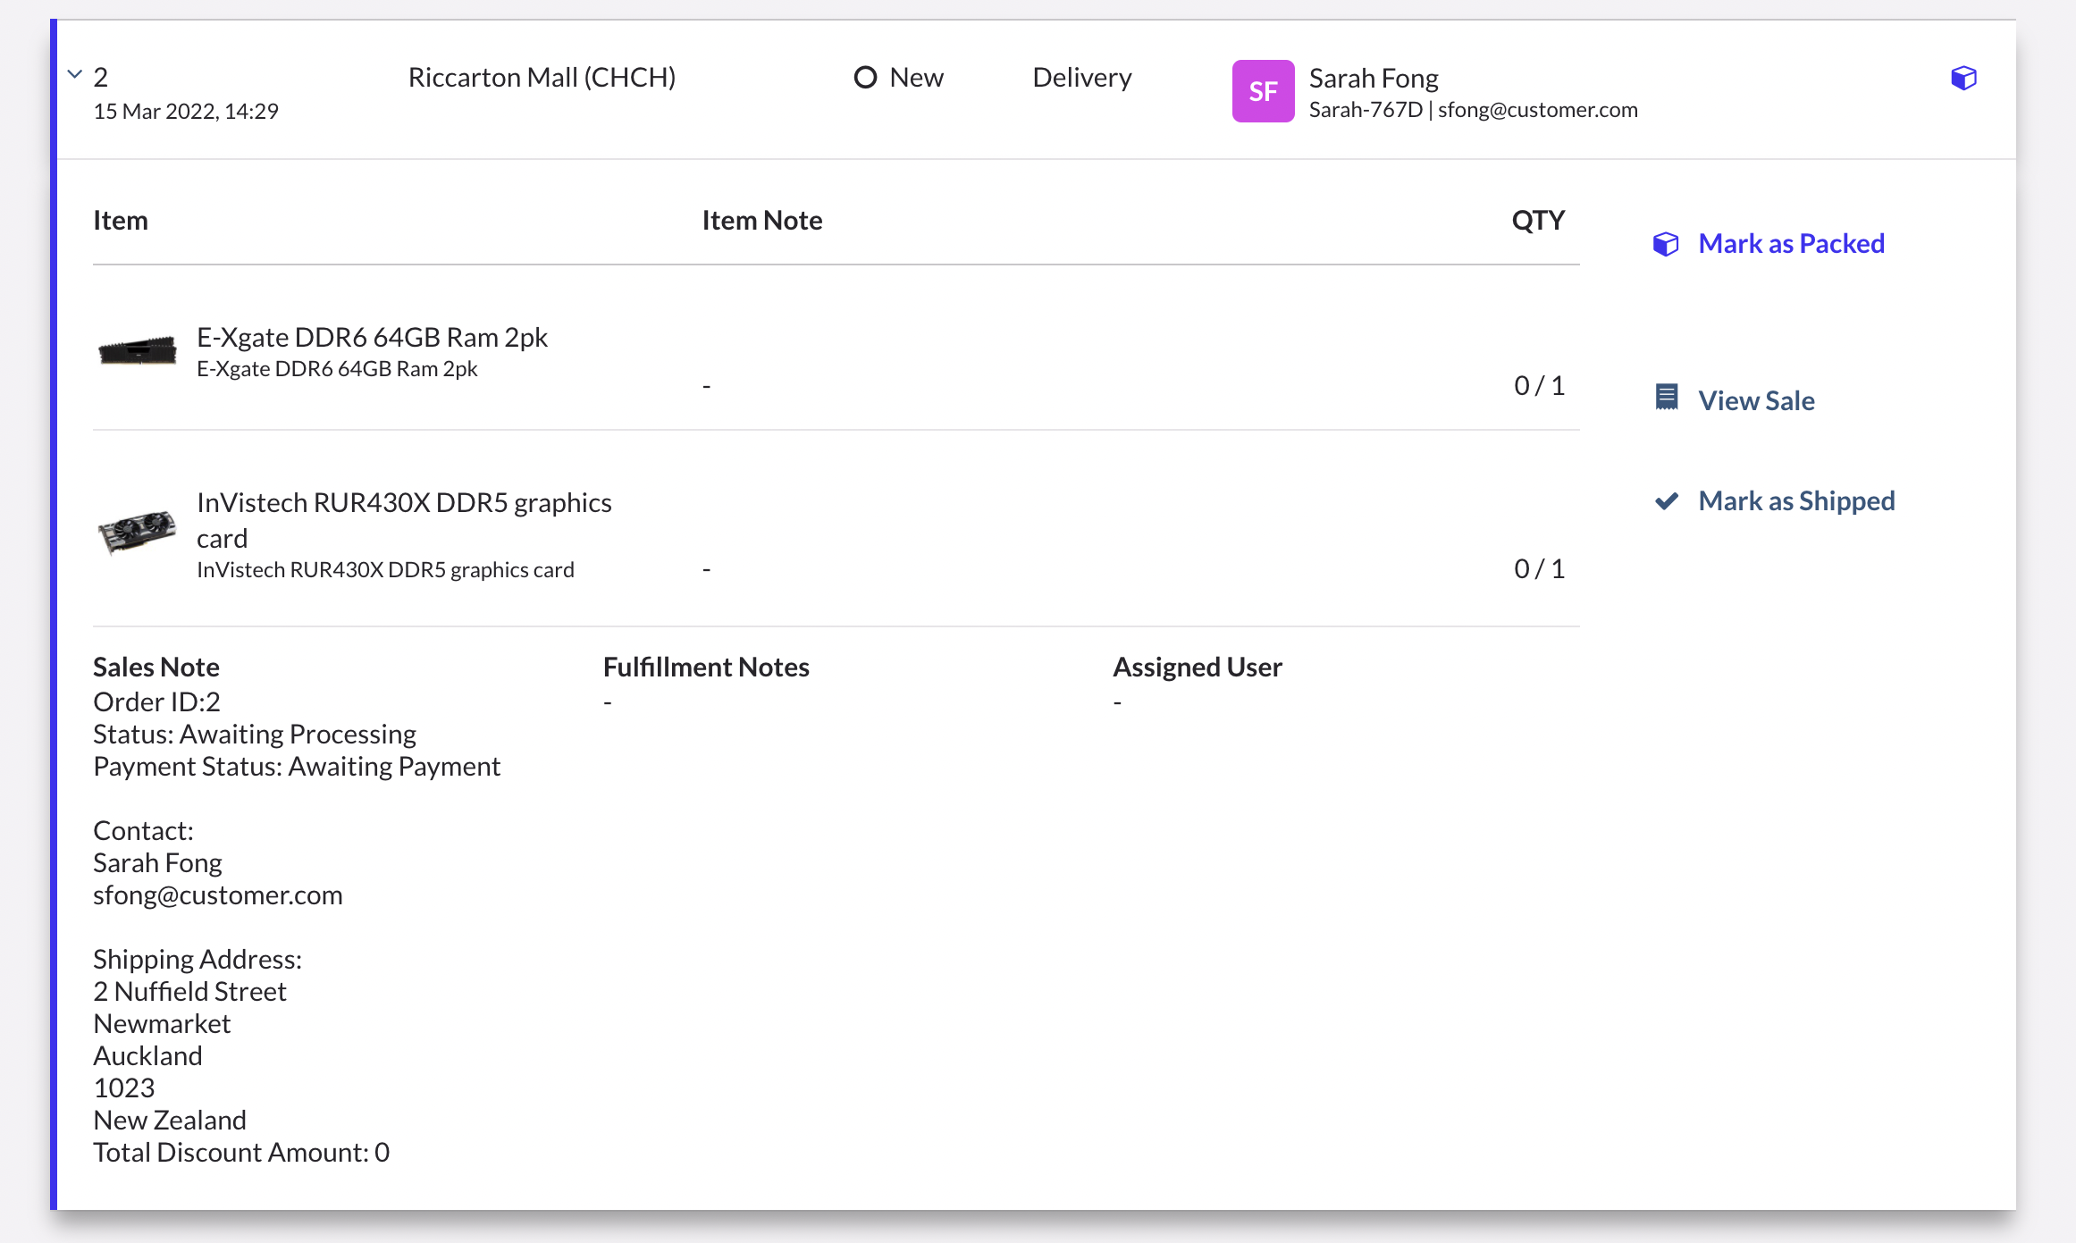Viewport: 2076px width, 1243px height.
Task: Click Payment Status: Awaiting Payment line
Action: pos(297,767)
